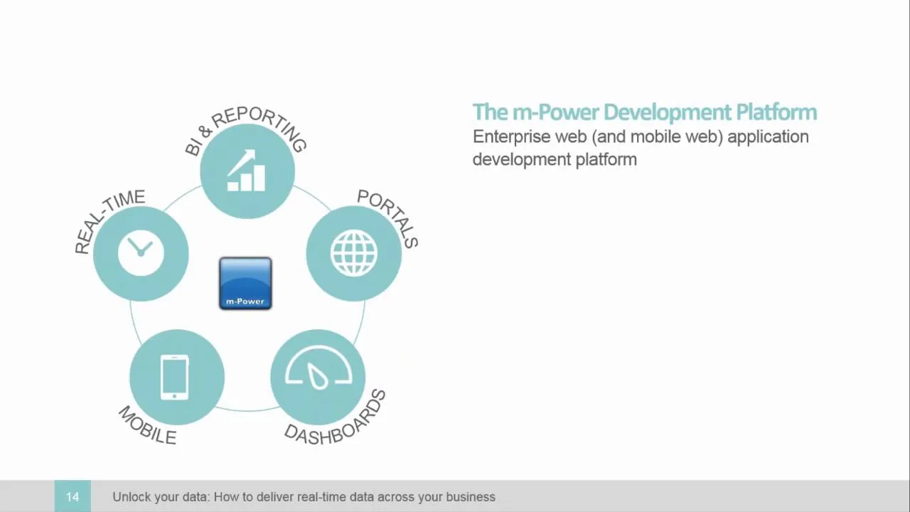Viewport: 910px width, 512px height.
Task: Click the BI & Reporting bar chart icon
Action: coord(247,171)
